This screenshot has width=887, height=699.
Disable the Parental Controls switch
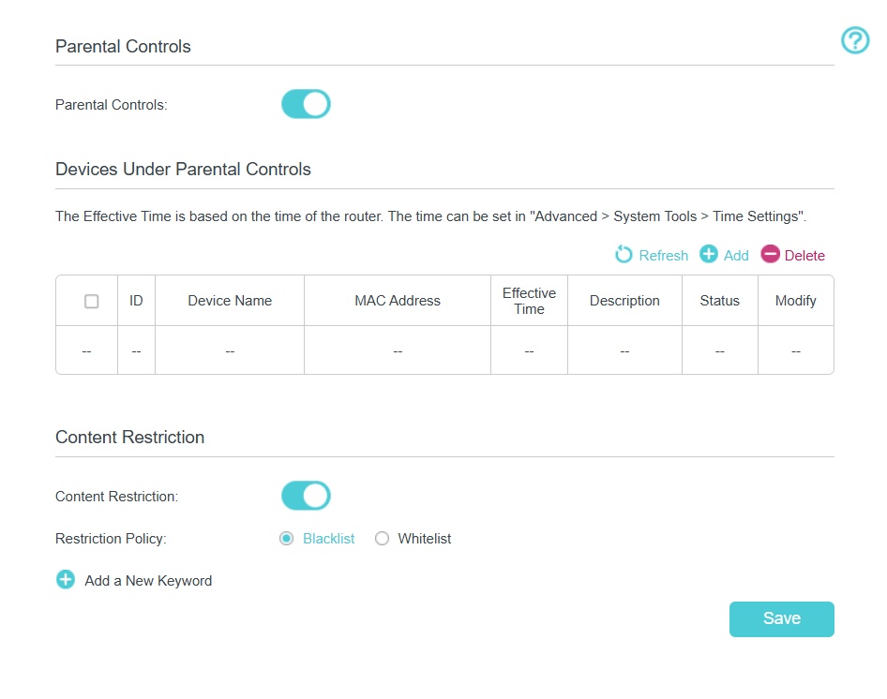[306, 104]
